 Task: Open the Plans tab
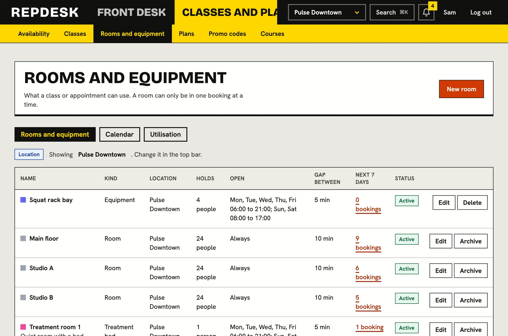[187, 34]
